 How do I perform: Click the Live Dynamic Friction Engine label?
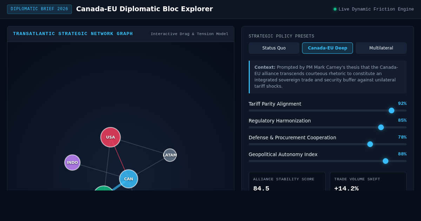click(x=376, y=9)
